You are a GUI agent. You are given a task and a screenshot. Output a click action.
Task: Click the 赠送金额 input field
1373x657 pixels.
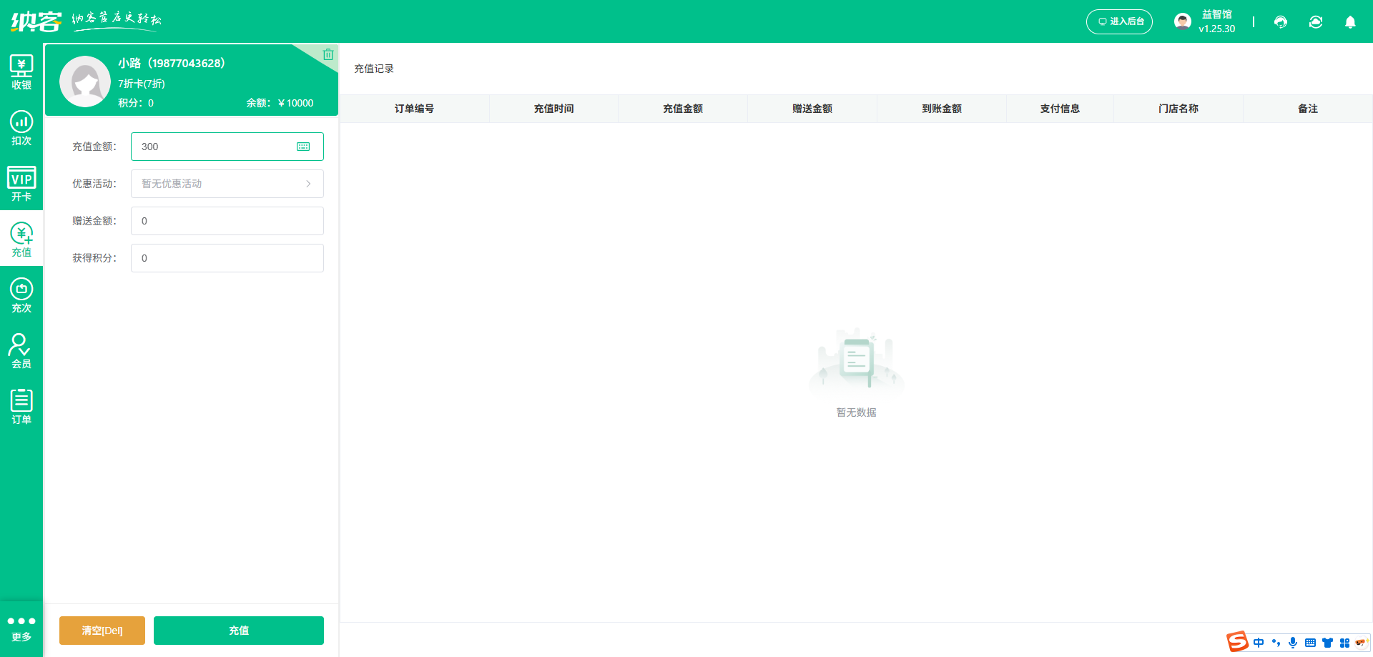point(227,221)
